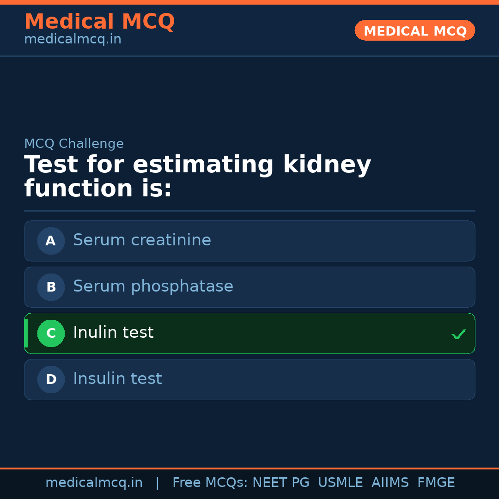The image size is (499, 499).
Task: Click the orange MEDICAL MCQ badge
Action: click(x=414, y=30)
